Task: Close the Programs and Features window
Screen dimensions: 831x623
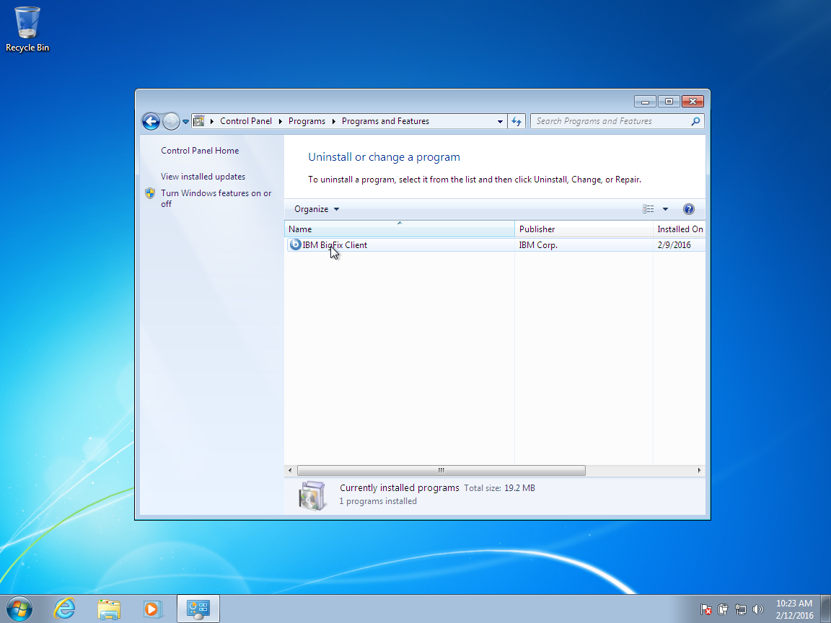Action: pyautogui.click(x=692, y=102)
